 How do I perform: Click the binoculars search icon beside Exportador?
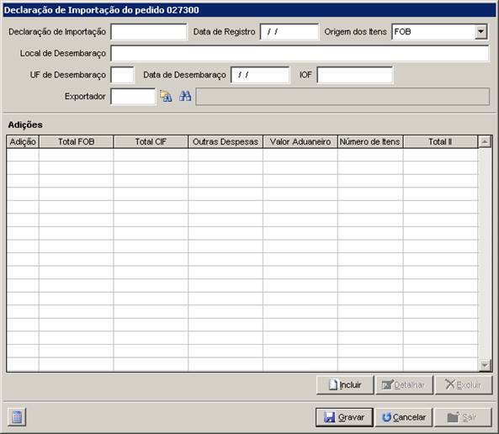pyautogui.click(x=185, y=96)
